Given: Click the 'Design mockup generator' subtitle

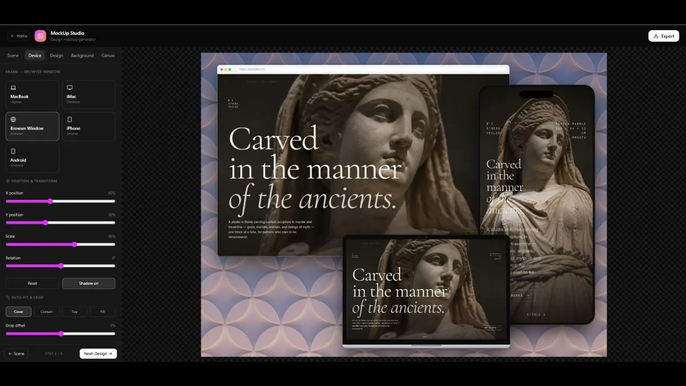Looking at the screenshot, I should [x=73, y=40].
